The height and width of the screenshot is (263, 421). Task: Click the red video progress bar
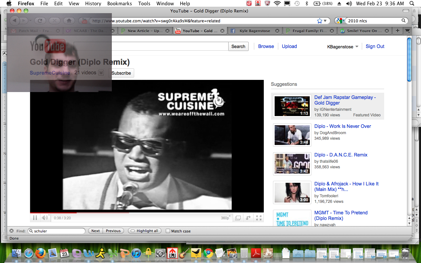tap(53, 213)
